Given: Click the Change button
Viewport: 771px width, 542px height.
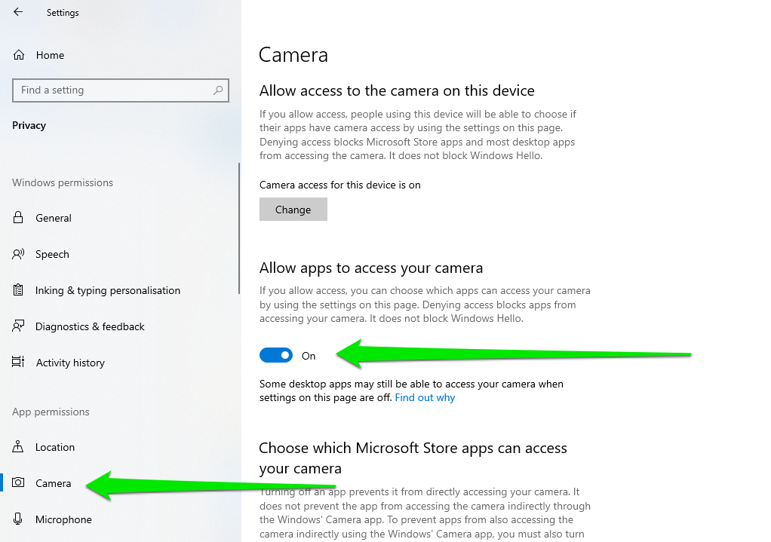Looking at the screenshot, I should 293,210.
